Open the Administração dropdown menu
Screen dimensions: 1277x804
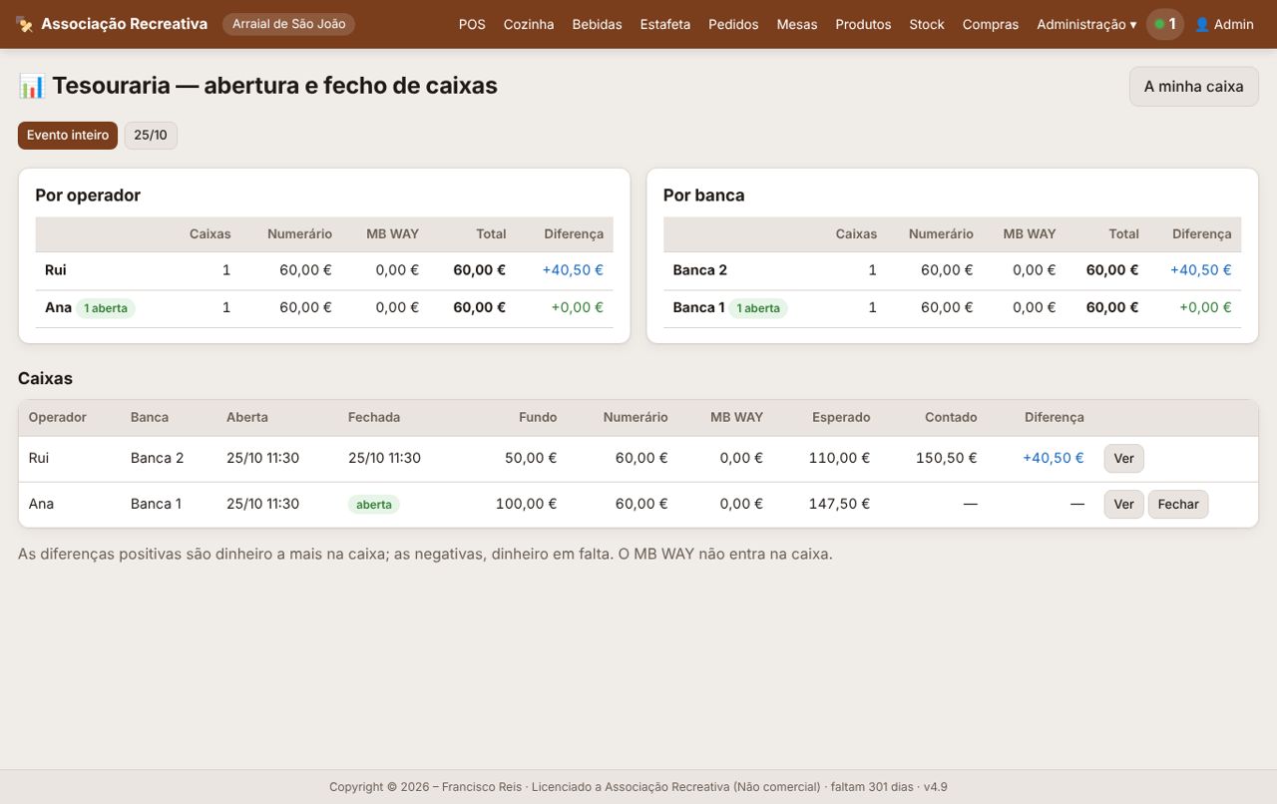tap(1086, 24)
